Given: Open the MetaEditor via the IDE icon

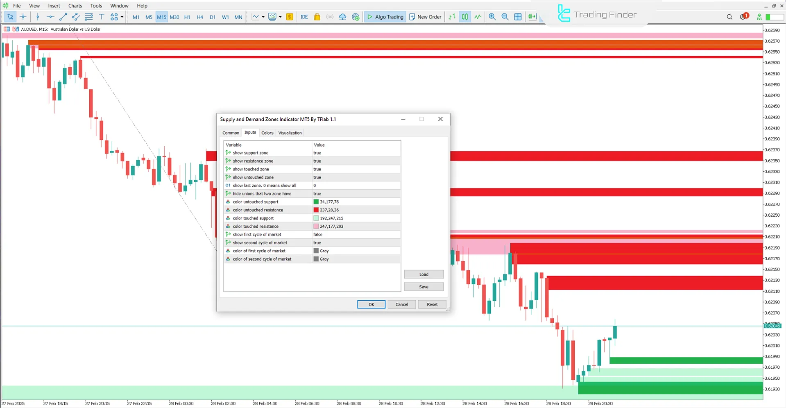Looking at the screenshot, I should (304, 17).
